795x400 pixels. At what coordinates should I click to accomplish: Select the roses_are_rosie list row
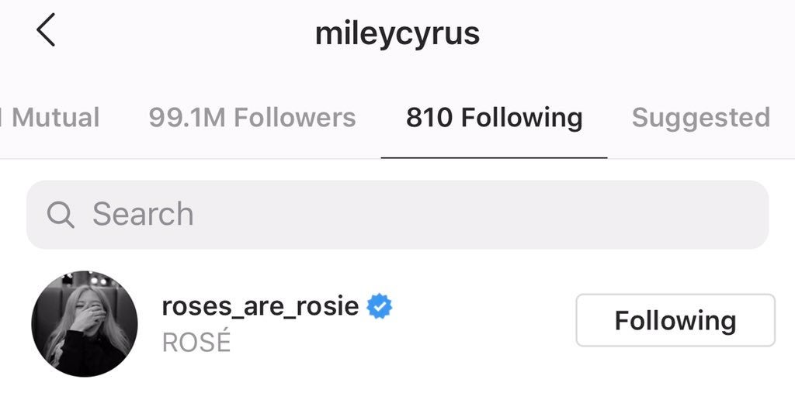tap(397, 323)
